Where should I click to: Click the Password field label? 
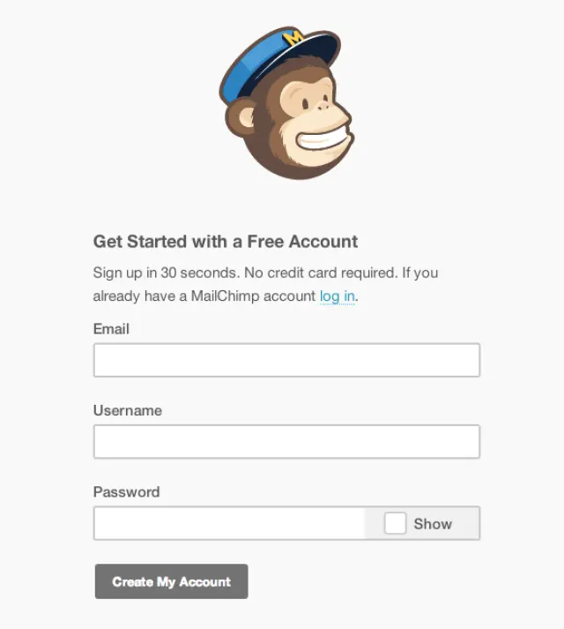click(126, 492)
